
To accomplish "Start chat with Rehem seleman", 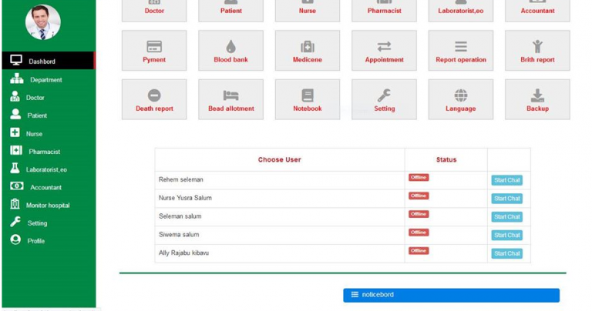I will tap(506, 180).
